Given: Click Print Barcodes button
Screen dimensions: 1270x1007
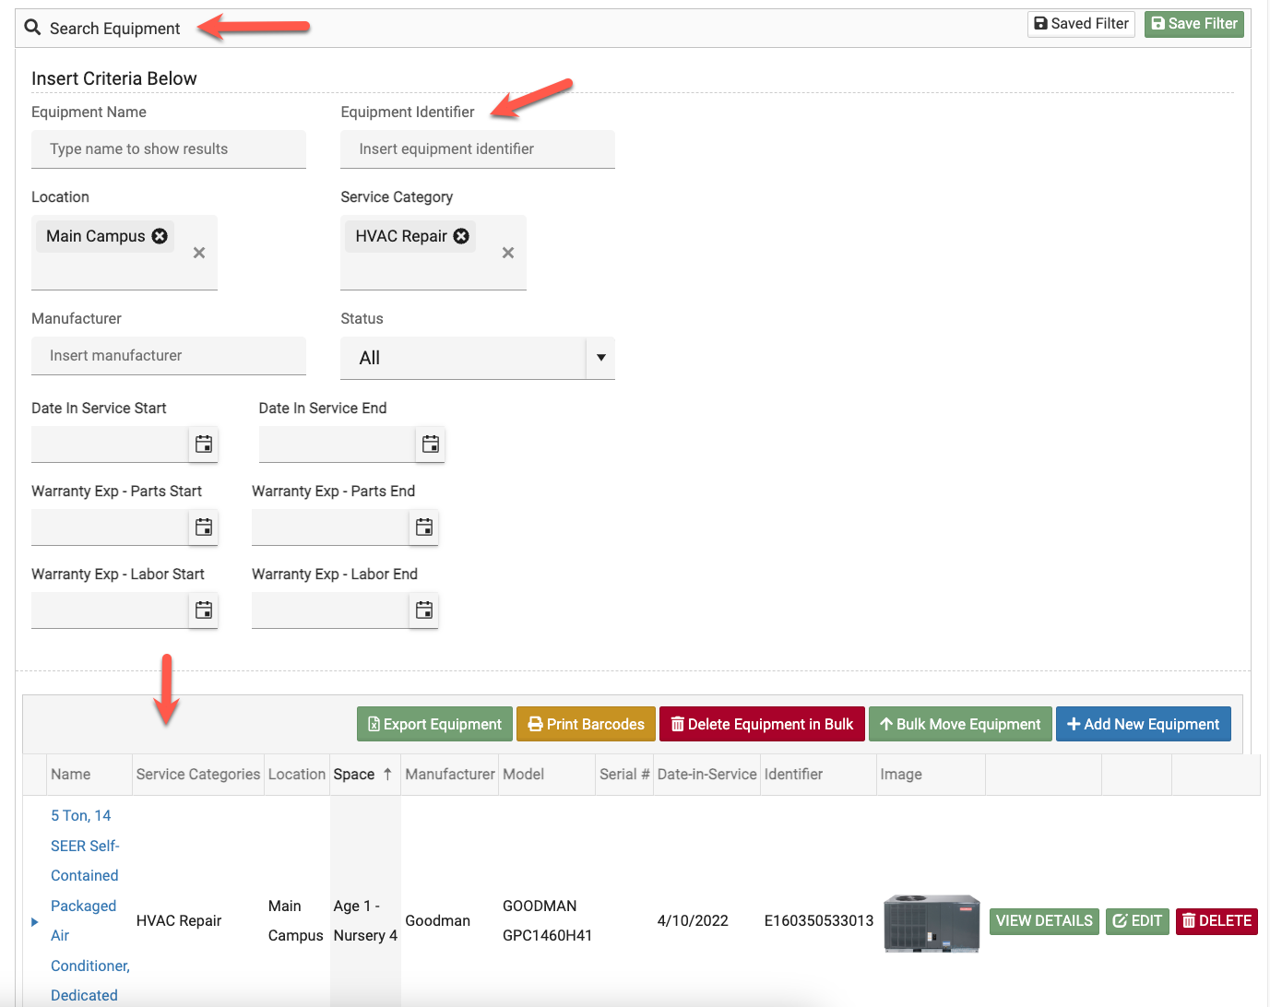Looking at the screenshot, I should click(x=586, y=724).
